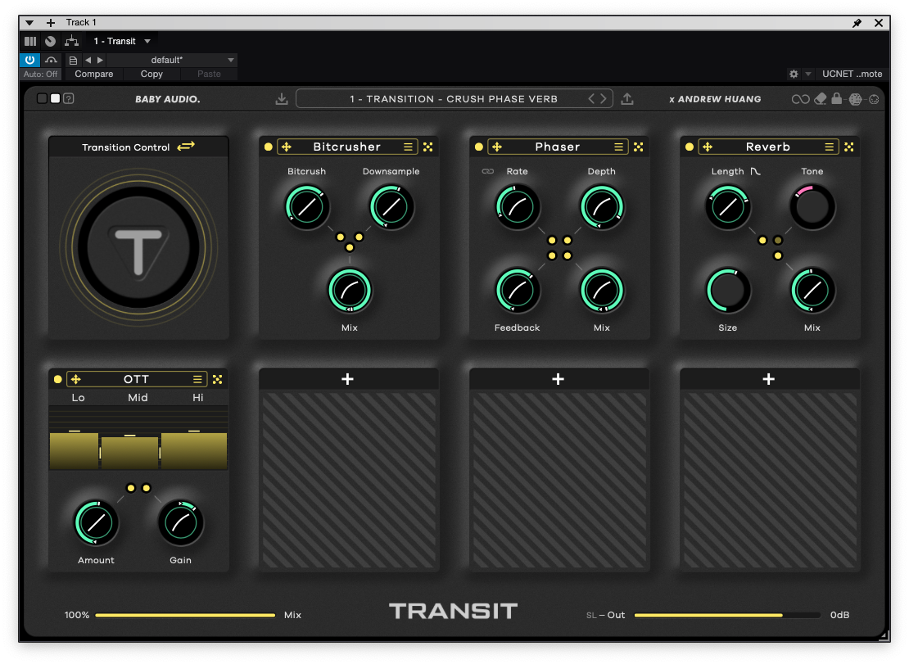Select the dark square theme toggle in header
Viewport: 909px width, 664px height.
42,98
